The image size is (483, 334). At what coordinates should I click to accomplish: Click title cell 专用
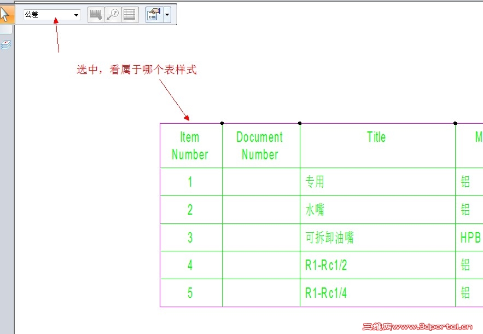point(377,182)
